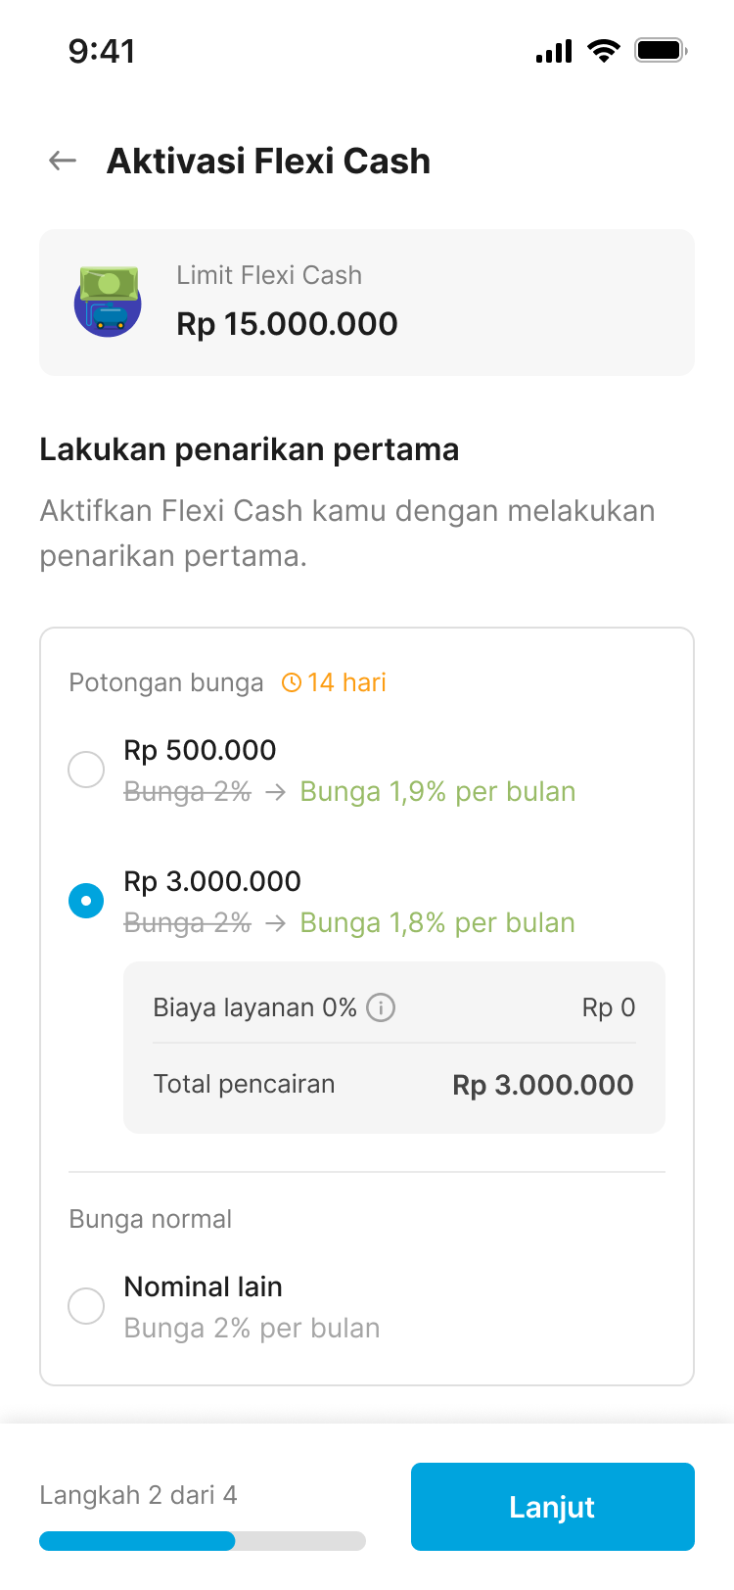Click the orange clock icon near 14 hari
This screenshot has height=1590, width=734.
[292, 682]
